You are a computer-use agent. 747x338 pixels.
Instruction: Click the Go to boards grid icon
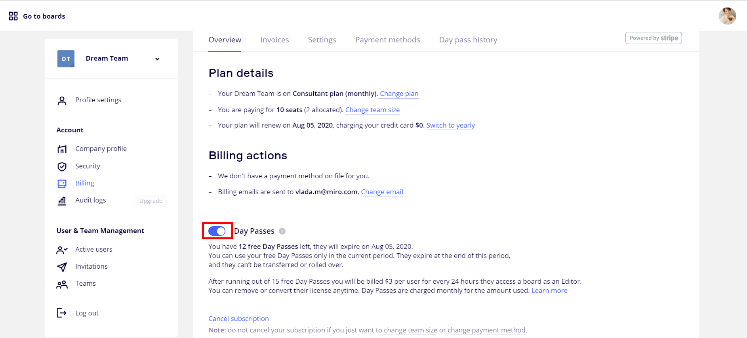tap(13, 16)
